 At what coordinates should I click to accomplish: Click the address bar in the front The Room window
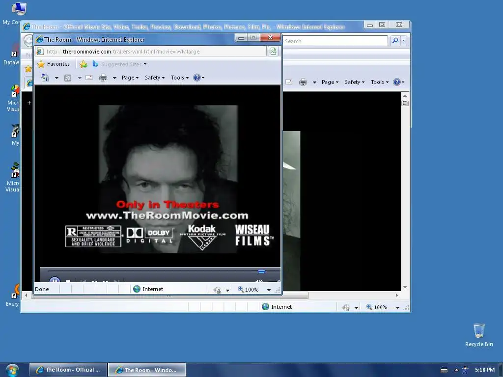point(151,52)
